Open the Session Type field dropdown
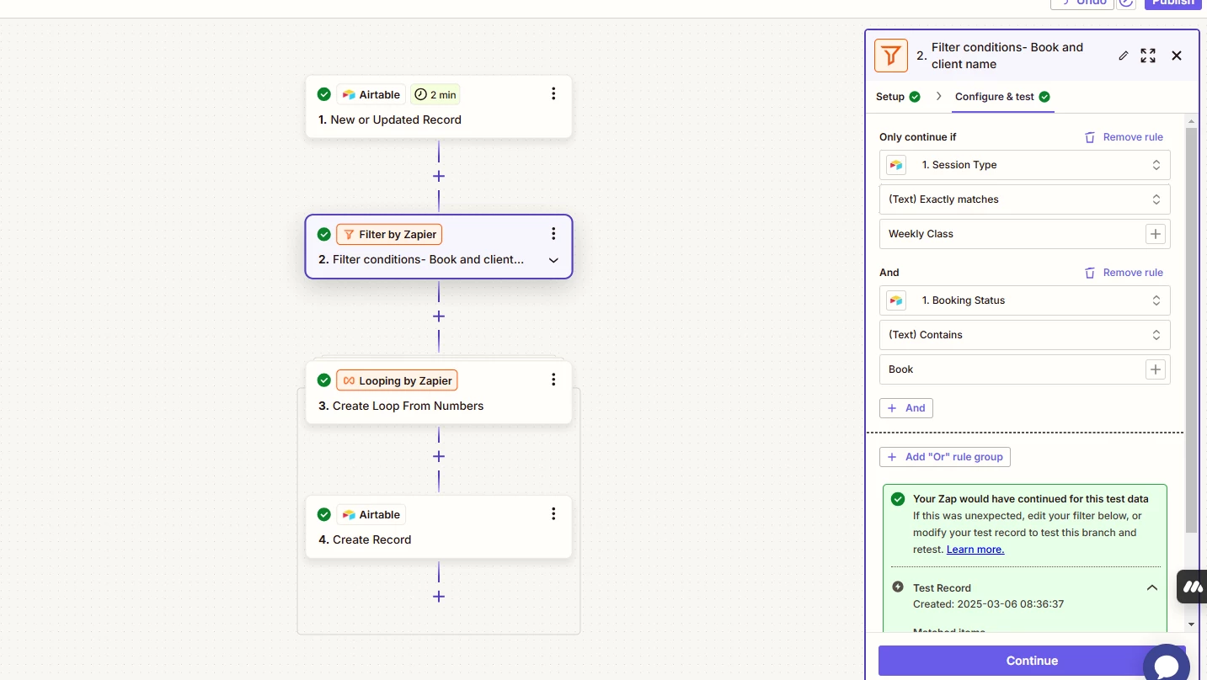The width and height of the screenshot is (1207, 680). tap(1024, 165)
